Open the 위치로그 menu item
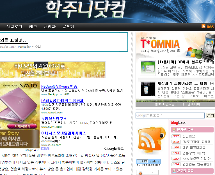Image resolution: width=215 pixels, height=175 pixels. [15, 27]
